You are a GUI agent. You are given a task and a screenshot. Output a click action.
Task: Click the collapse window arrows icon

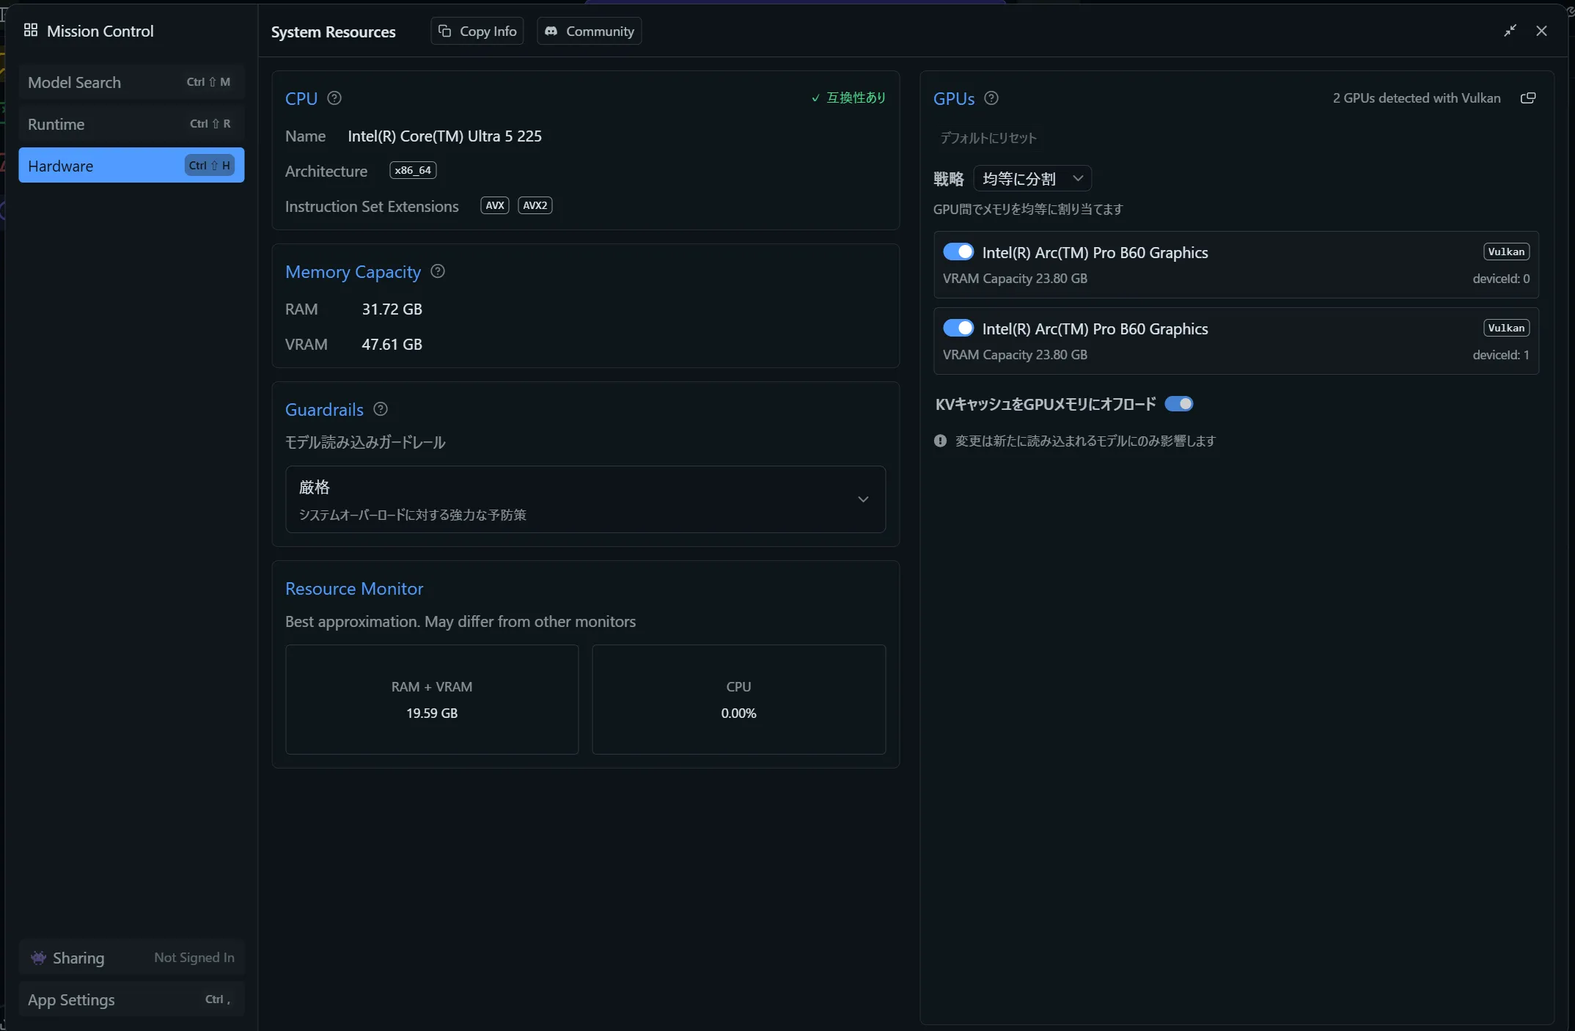pos(1510,31)
